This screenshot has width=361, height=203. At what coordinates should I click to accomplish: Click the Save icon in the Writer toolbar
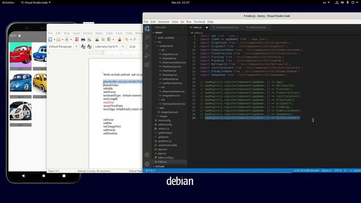tap(67, 39)
